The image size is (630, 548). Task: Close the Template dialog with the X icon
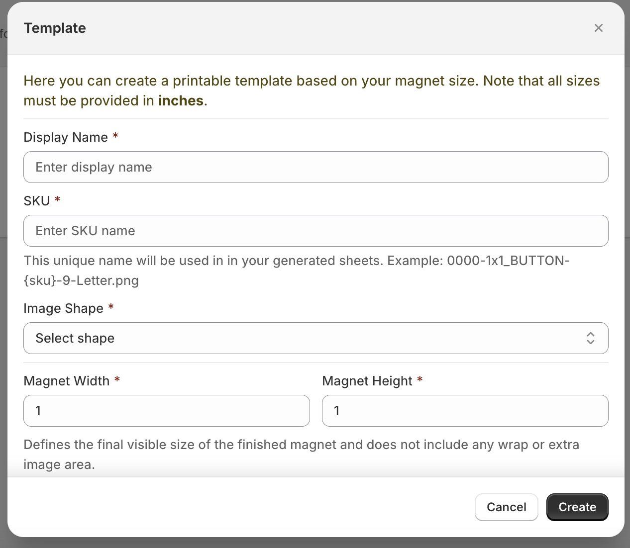[598, 28]
